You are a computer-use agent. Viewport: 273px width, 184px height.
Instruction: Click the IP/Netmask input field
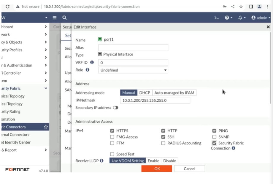click(x=155, y=100)
